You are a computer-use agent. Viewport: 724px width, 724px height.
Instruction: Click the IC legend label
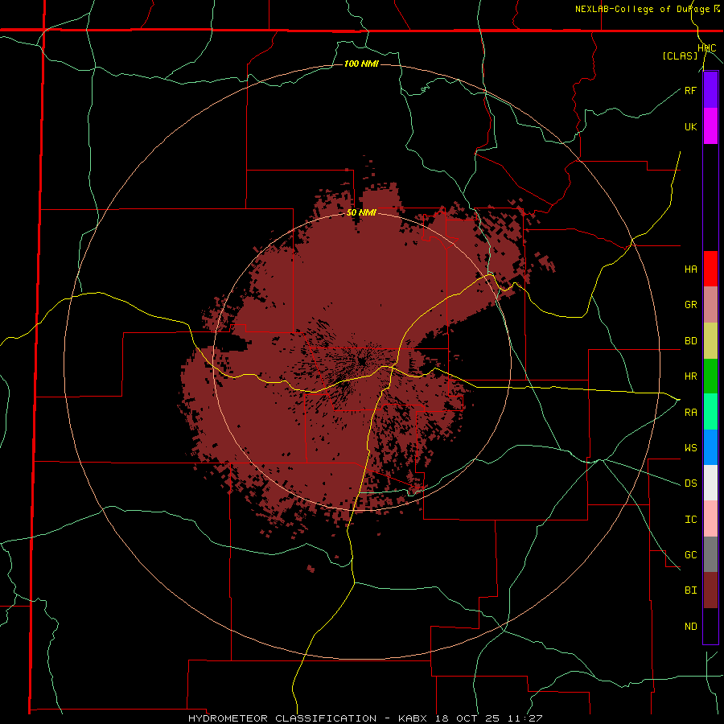pos(690,520)
